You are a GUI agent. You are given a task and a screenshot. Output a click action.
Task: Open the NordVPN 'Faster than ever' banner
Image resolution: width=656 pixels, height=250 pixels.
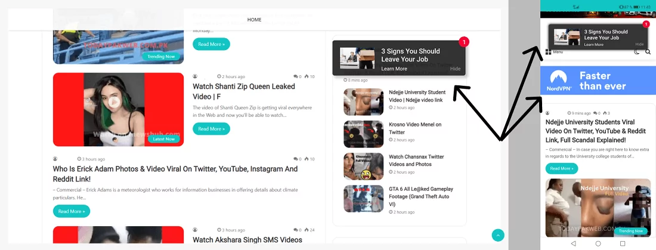[x=598, y=81]
